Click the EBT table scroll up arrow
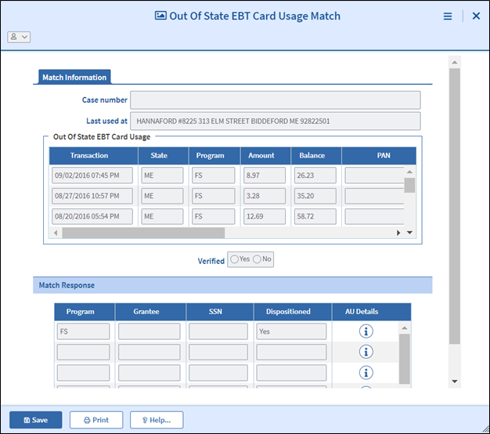Screen dimensions: 490x434 click(409, 172)
